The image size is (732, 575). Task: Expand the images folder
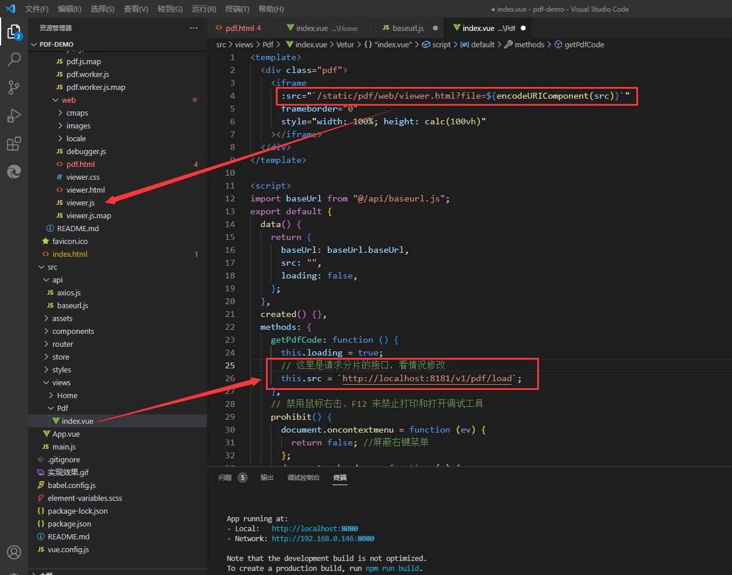(x=117, y=126)
